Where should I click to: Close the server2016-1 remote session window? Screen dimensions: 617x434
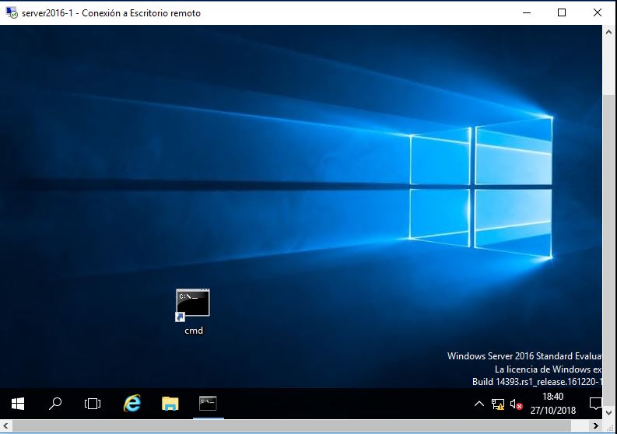click(598, 12)
